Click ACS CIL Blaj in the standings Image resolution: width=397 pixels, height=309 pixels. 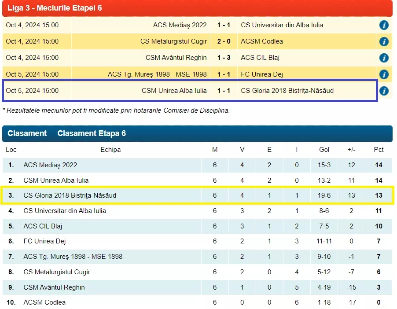coord(43,226)
